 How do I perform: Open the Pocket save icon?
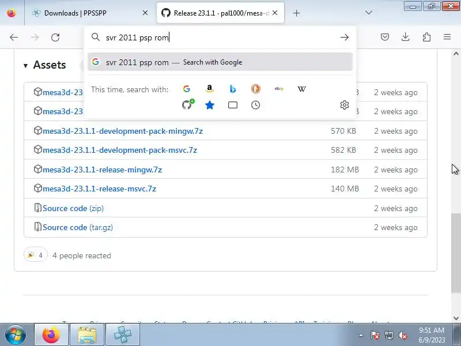[x=385, y=37]
